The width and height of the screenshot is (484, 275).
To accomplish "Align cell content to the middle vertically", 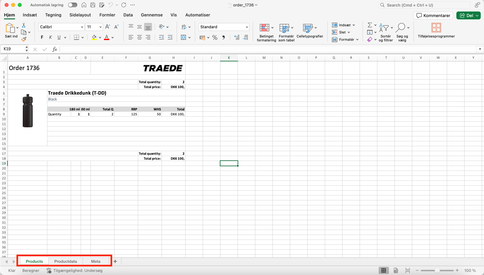I will [x=140, y=27].
